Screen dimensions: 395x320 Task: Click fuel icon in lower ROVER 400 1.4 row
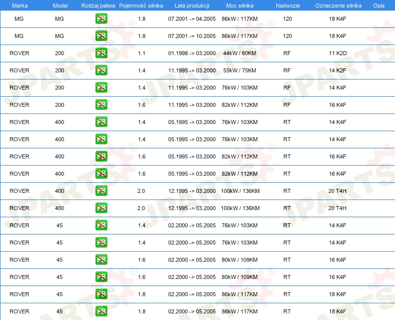[x=101, y=139]
